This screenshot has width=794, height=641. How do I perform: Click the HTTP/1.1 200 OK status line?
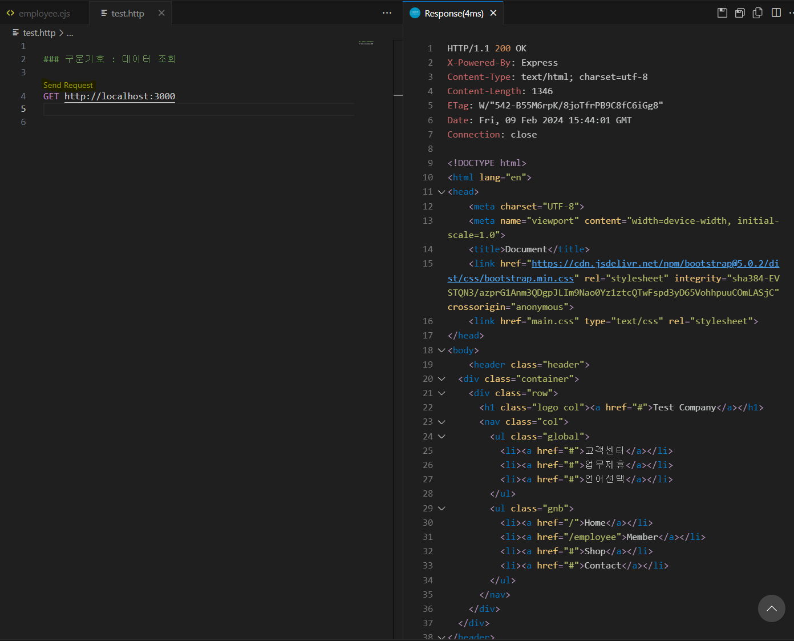click(x=487, y=49)
